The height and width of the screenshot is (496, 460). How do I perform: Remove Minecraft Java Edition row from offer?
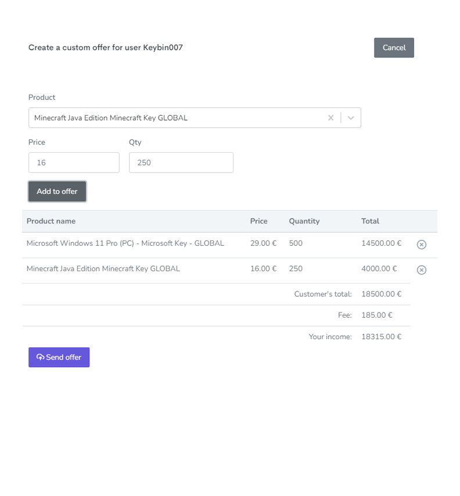coord(421,270)
